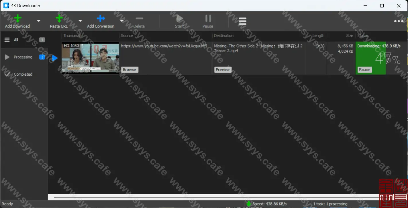Show Processing tasks in sidebar
Screen dimensions: 408x208
coord(23,57)
